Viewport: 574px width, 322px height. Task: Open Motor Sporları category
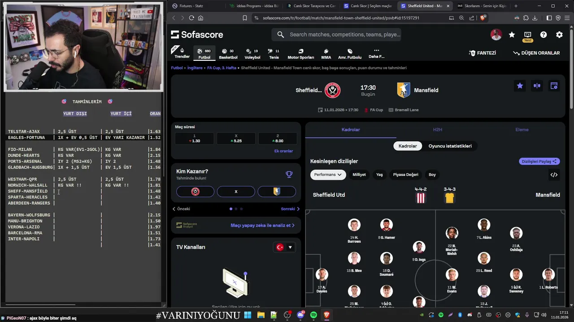click(301, 54)
